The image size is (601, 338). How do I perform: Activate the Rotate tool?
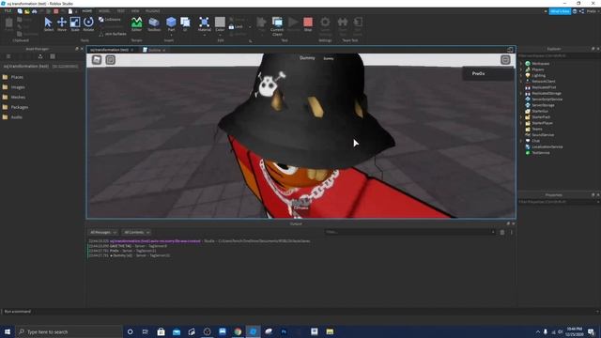coord(88,23)
